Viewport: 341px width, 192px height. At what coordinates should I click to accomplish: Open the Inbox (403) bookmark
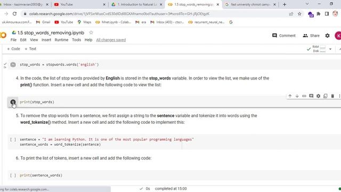(x=167, y=22)
